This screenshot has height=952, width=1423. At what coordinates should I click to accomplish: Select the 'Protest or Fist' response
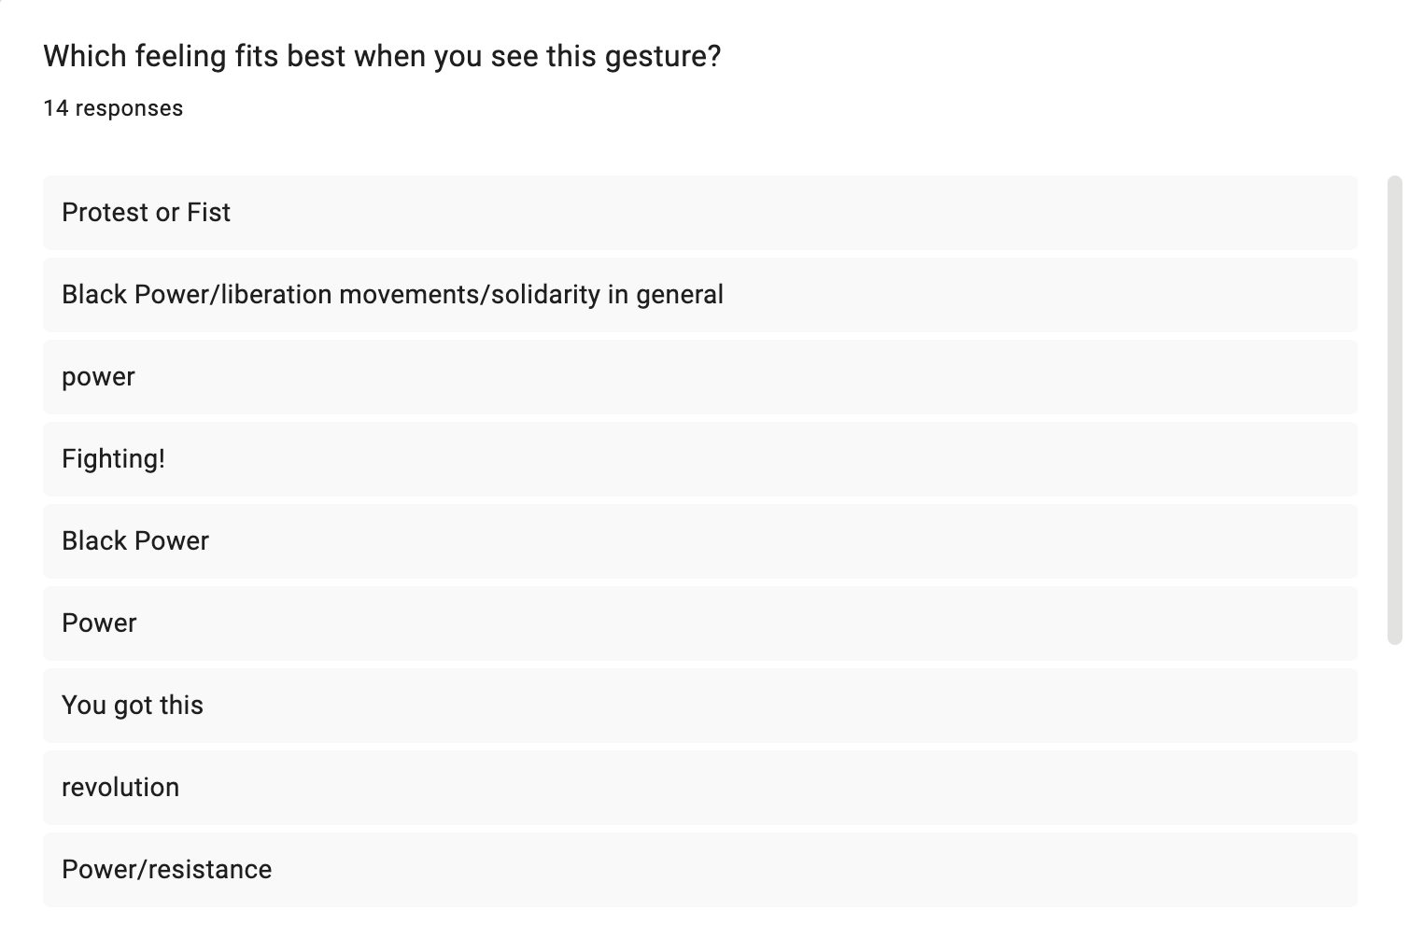700,213
